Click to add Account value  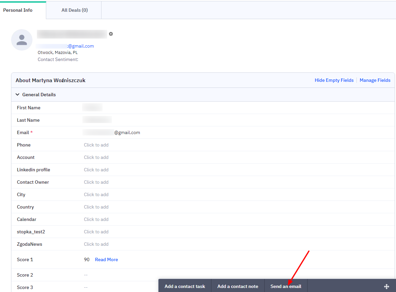pyautogui.click(x=96, y=157)
